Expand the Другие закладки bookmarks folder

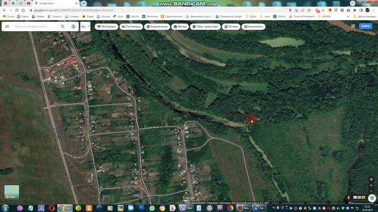[x=365, y=16]
